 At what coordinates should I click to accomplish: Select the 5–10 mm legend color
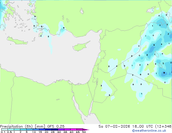(30, 129)
